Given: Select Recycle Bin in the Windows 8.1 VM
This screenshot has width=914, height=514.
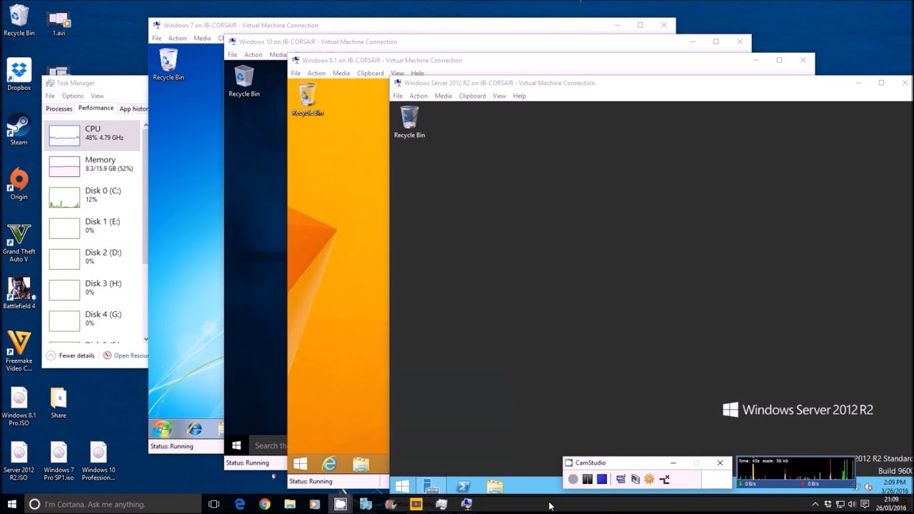Looking at the screenshot, I should (307, 100).
